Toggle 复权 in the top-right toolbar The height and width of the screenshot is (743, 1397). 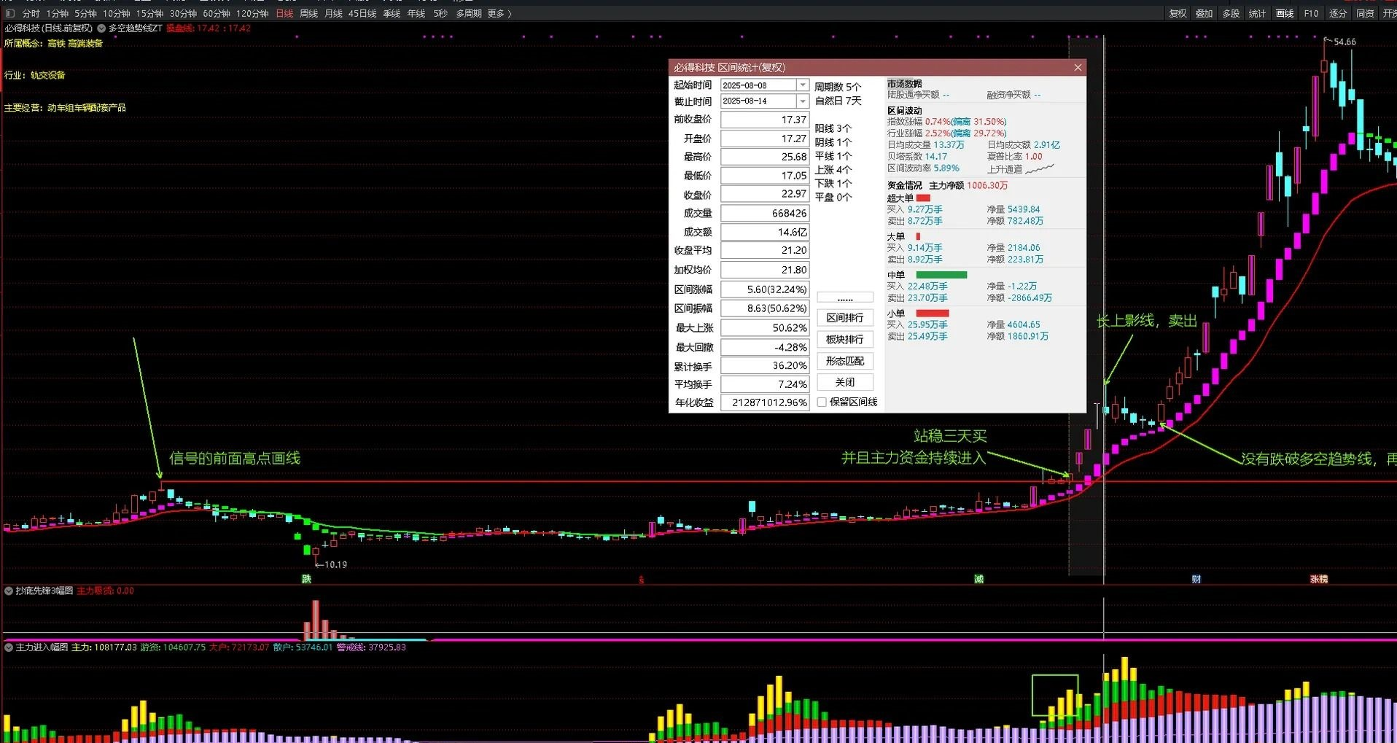[1178, 13]
